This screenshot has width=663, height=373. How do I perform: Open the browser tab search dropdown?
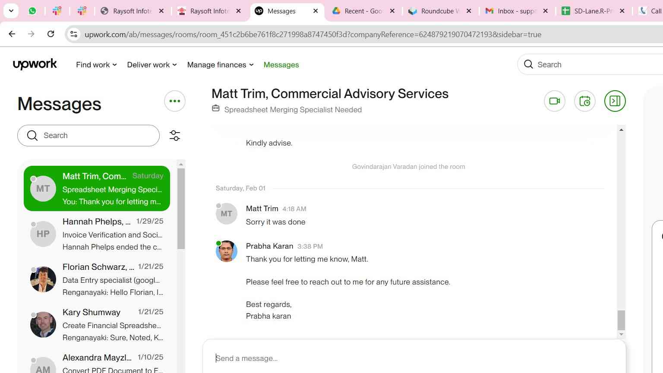(11, 11)
